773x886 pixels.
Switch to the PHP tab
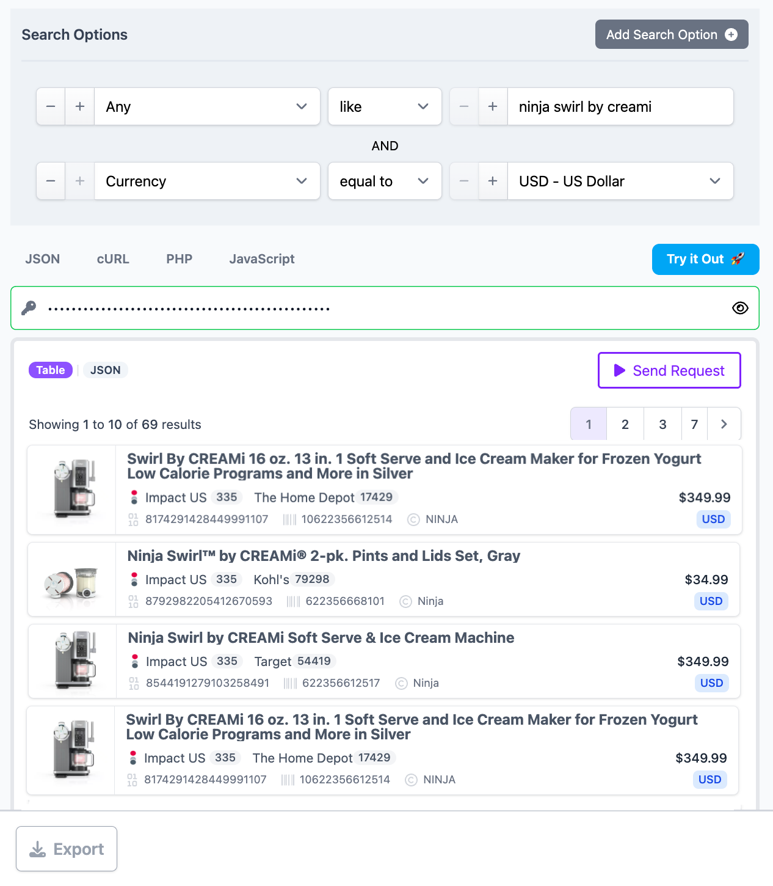point(180,259)
